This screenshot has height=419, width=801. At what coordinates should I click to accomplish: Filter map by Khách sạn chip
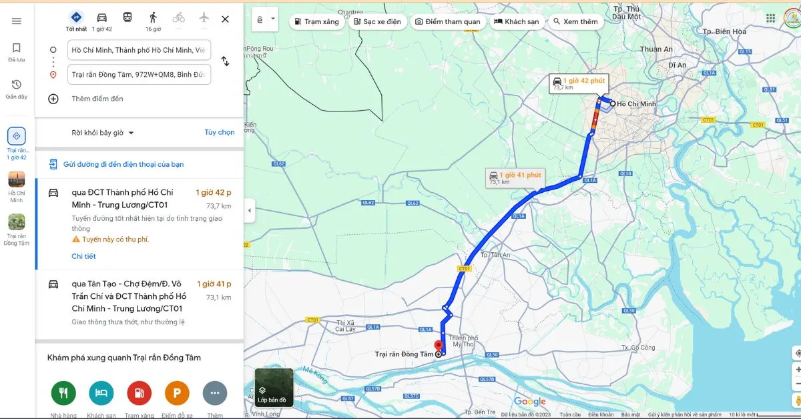pos(516,22)
